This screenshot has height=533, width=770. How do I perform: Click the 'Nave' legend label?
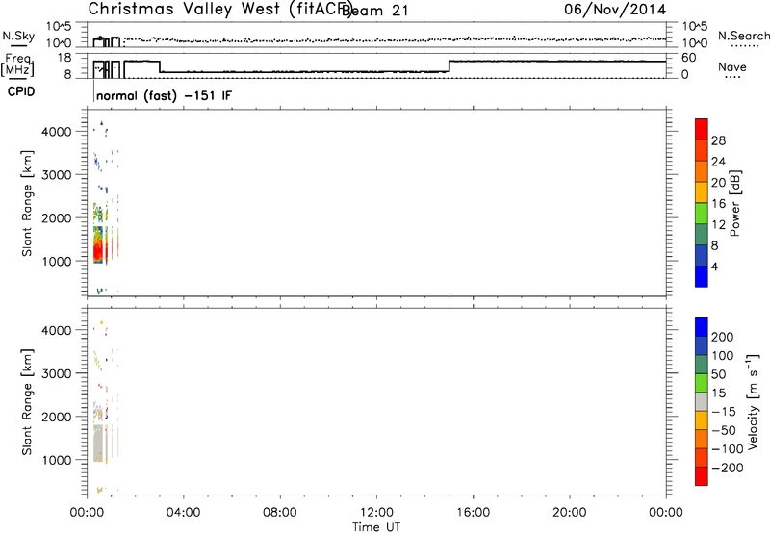pyautogui.click(x=732, y=66)
